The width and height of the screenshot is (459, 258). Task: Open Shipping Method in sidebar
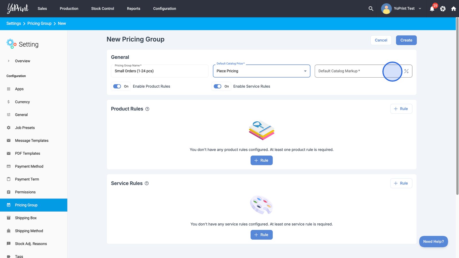click(29, 231)
